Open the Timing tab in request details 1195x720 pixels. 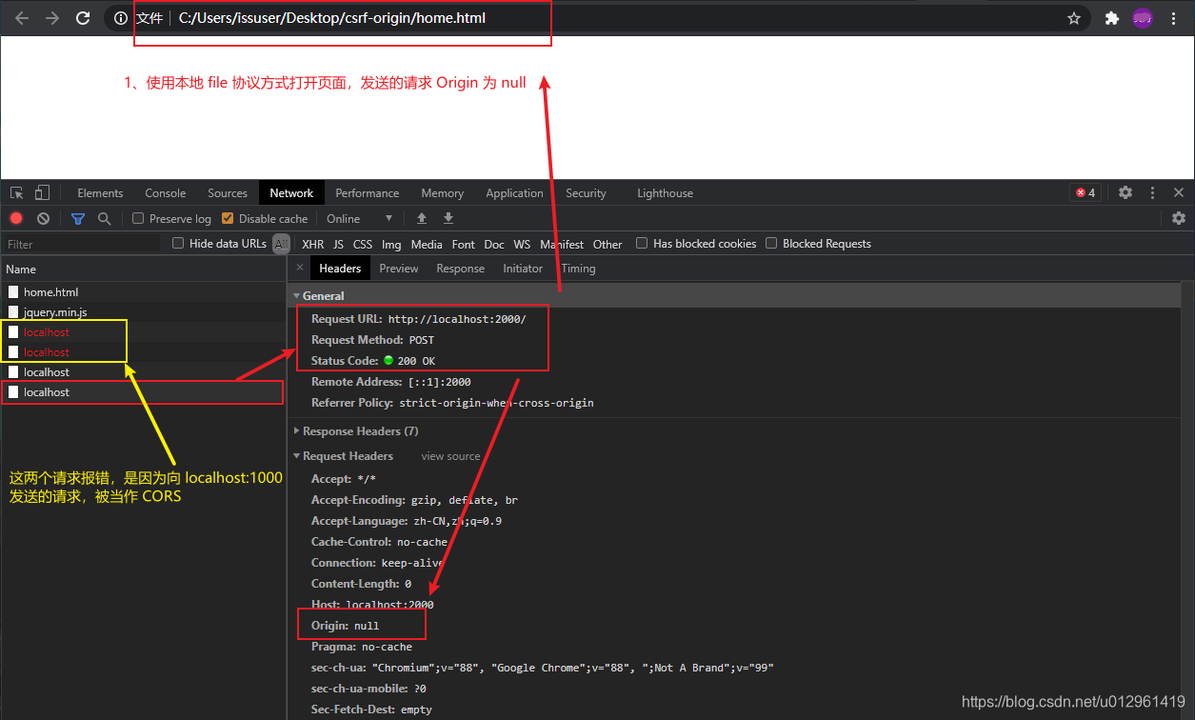pos(578,268)
